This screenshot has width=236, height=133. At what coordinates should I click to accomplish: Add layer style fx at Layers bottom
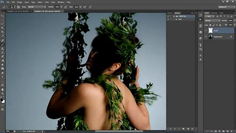pos(212,132)
